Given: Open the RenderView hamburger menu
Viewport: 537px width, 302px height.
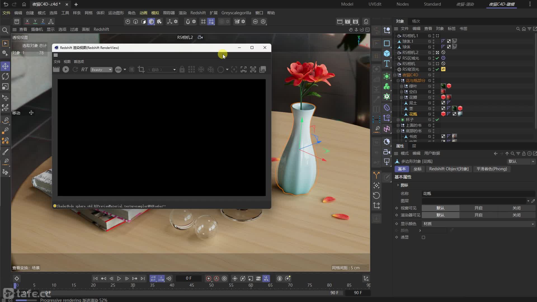Looking at the screenshot, I should click(x=56, y=55).
